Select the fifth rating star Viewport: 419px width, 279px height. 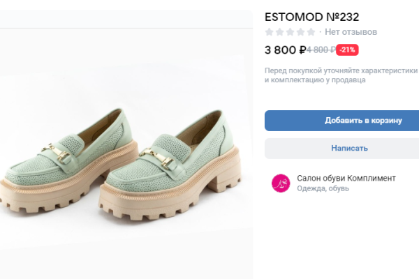pyautogui.click(x=311, y=32)
